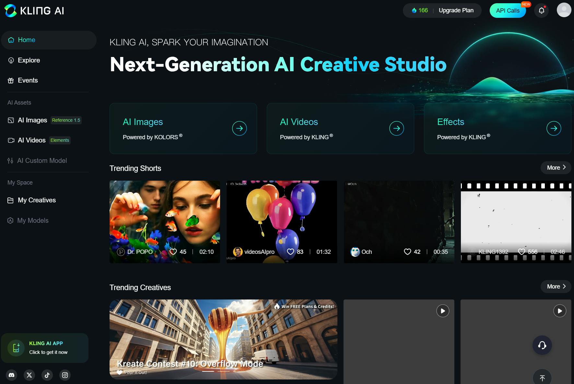Open Dr. POPO fish video thumbnail
This screenshot has height=384, width=574.
point(165,222)
